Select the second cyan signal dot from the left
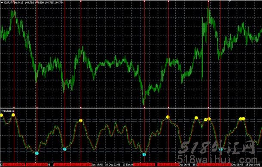The width and height of the screenshot is (262, 167). pos(65,149)
